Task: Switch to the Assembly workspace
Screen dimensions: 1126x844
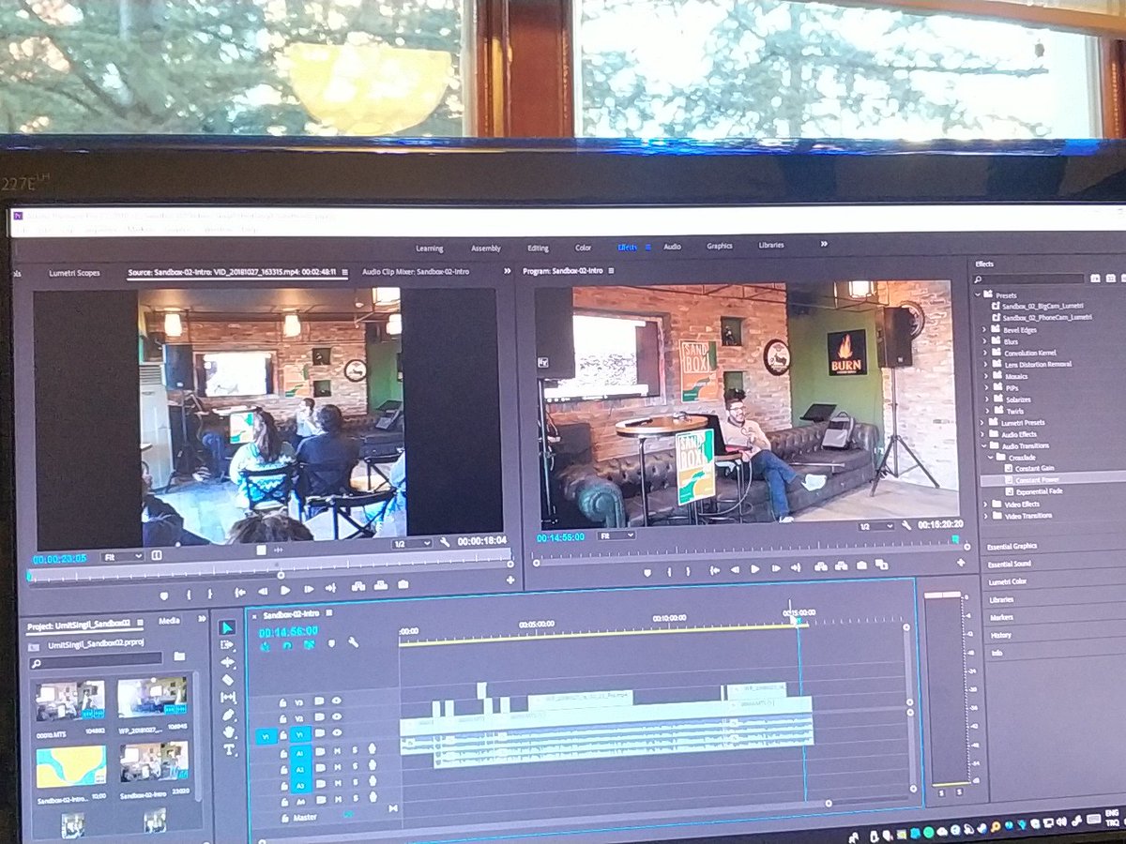Action: click(485, 249)
